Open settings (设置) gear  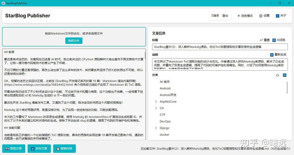click(x=264, y=16)
